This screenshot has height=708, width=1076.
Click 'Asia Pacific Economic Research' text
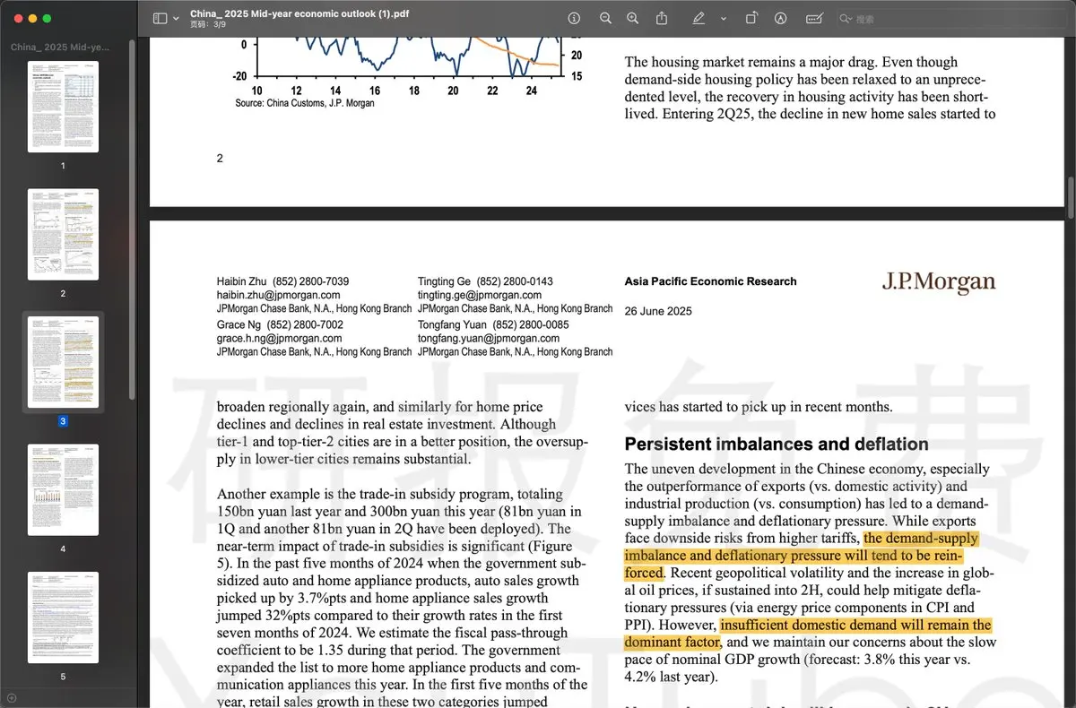(x=710, y=281)
